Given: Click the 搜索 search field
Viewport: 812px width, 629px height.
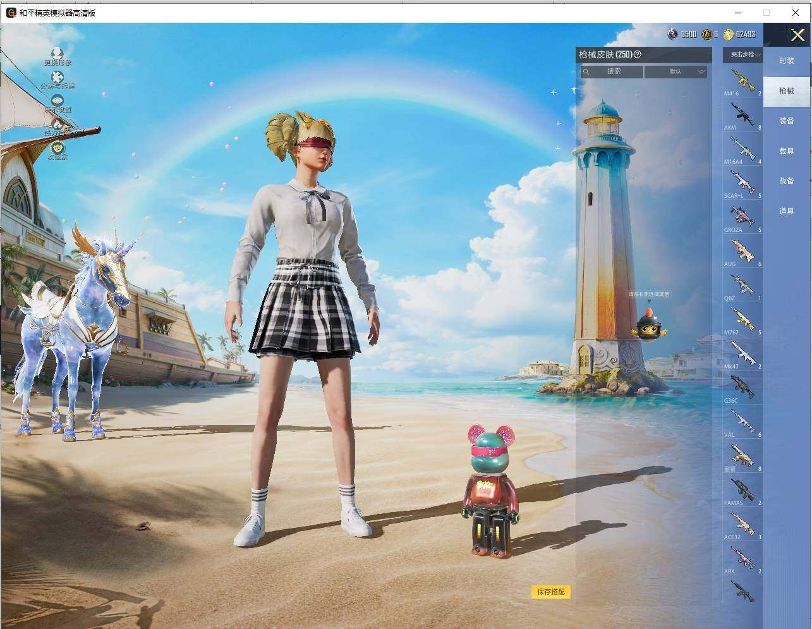Looking at the screenshot, I should 612,72.
